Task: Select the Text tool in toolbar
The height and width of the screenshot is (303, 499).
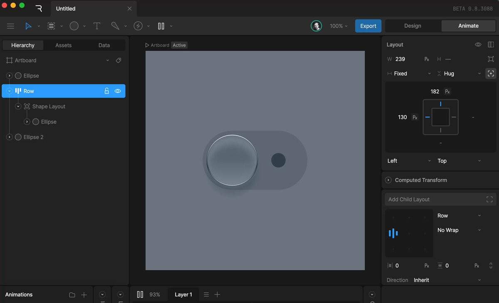Action: coord(97,26)
